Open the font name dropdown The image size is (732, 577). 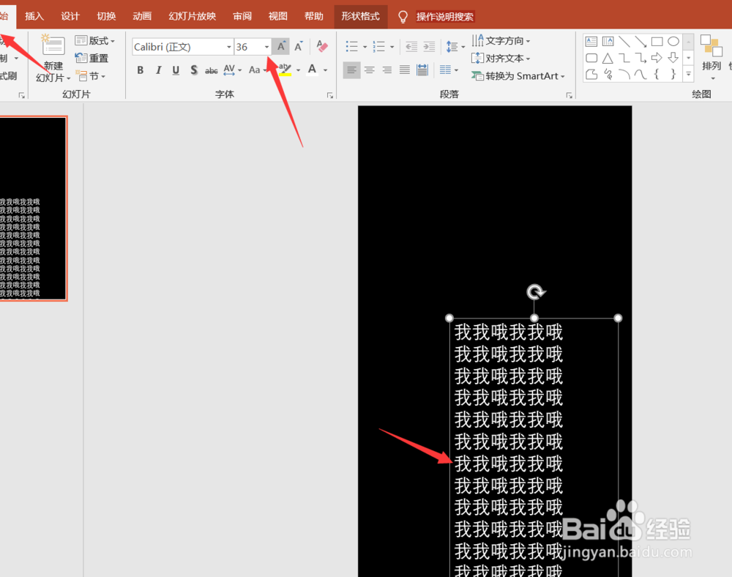click(x=228, y=46)
